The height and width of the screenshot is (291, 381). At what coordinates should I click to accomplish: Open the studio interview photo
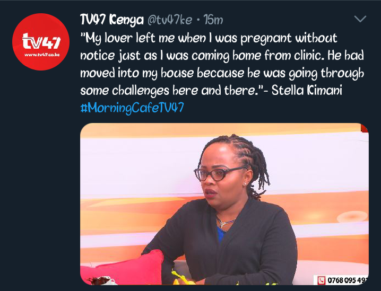tap(224, 204)
